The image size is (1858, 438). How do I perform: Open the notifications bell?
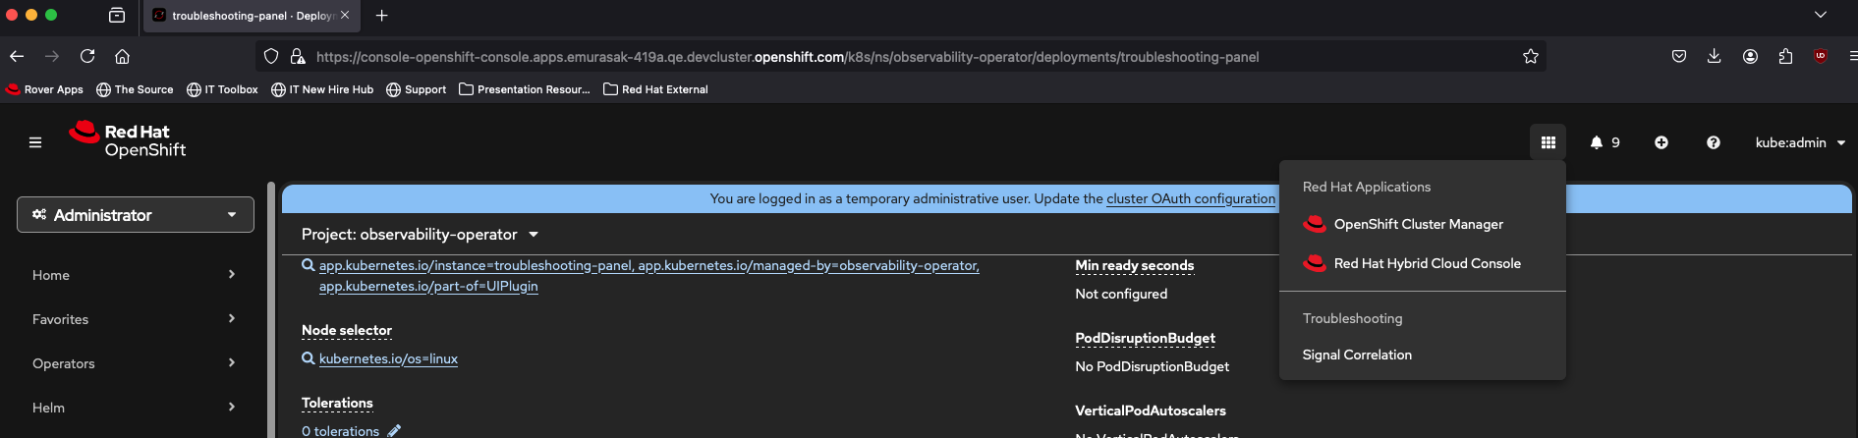click(1604, 142)
